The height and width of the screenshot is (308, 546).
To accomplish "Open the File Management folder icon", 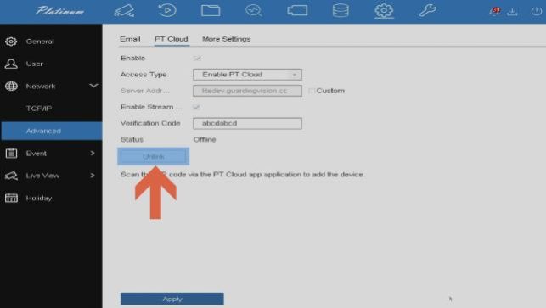I will click(211, 10).
